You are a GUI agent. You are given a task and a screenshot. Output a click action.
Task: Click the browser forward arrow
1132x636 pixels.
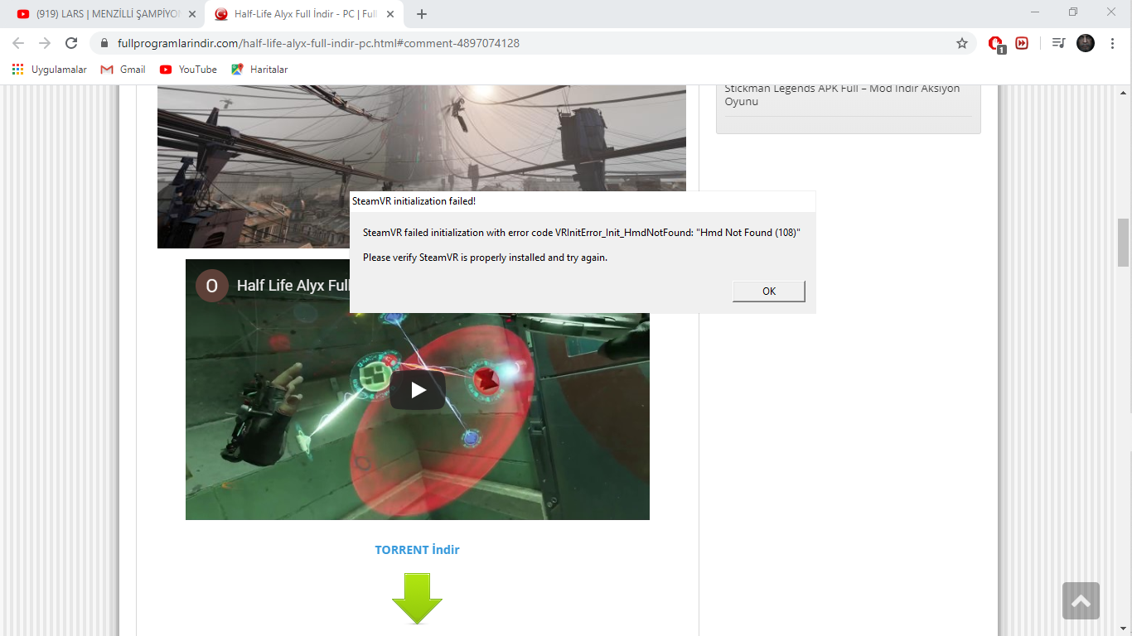point(45,43)
